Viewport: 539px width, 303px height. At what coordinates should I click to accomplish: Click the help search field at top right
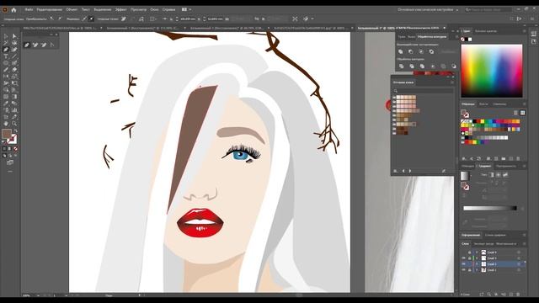click(488, 9)
